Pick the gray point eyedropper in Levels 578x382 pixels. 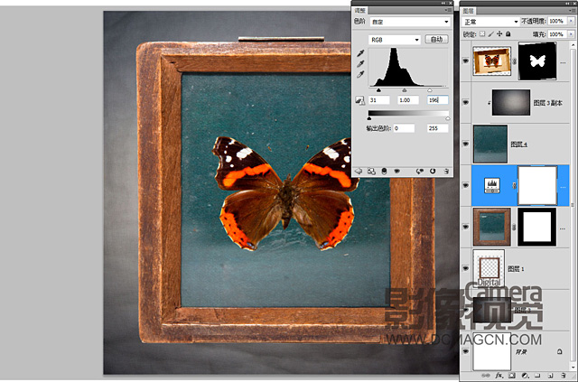360,64
